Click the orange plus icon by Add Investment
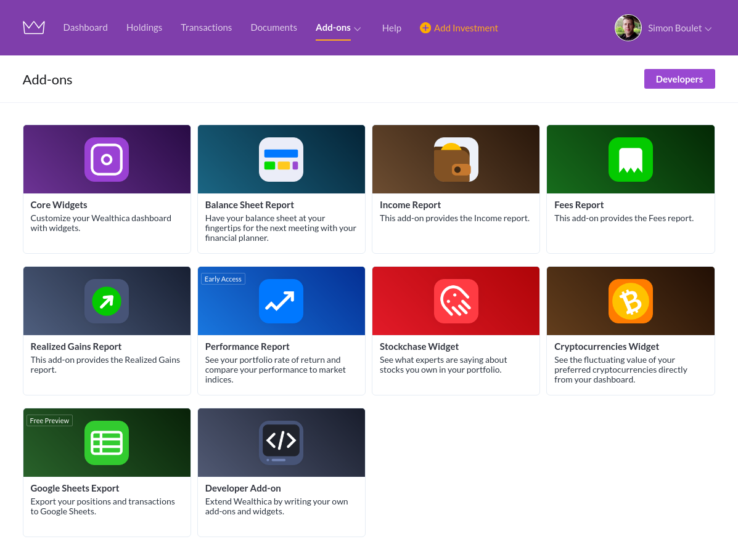The width and height of the screenshot is (738, 547). click(425, 28)
